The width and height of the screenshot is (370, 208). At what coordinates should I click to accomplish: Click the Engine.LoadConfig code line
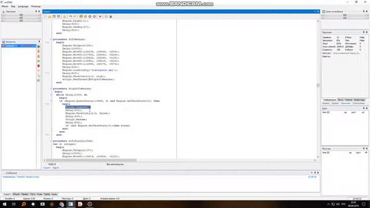click(x=90, y=70)
